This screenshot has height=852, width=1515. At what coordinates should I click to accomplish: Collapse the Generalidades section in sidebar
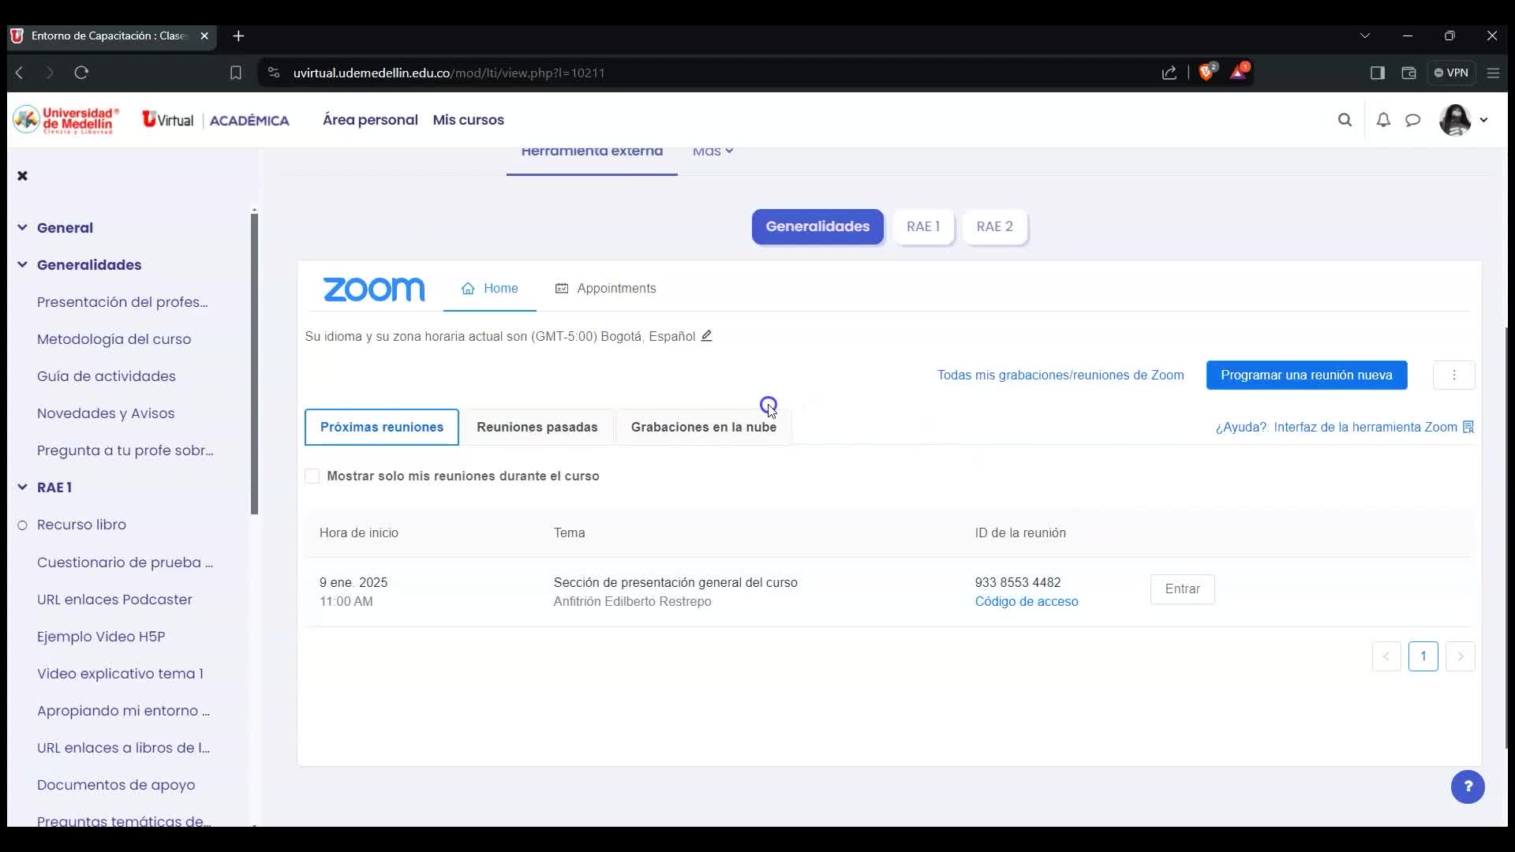click(x=22, y=264)
